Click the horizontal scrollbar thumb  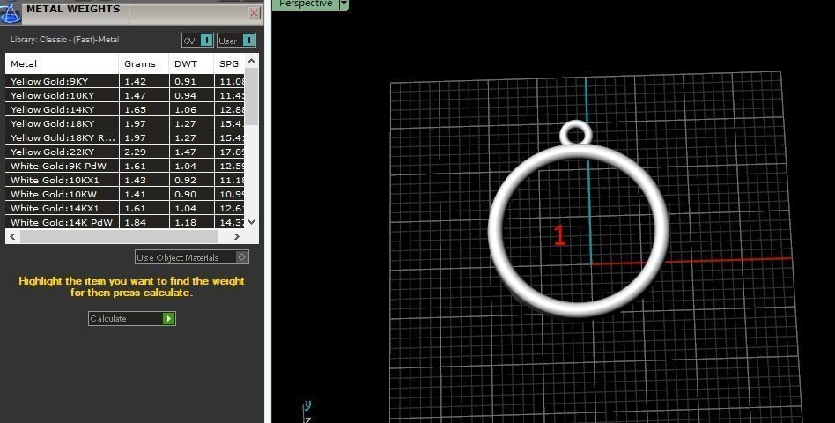[119, 236]
